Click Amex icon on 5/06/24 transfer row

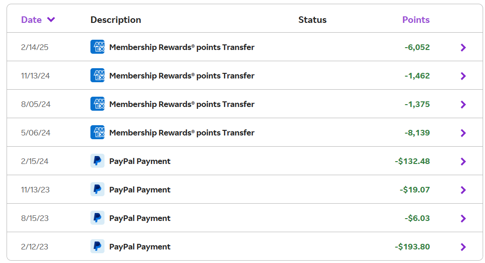97,133
